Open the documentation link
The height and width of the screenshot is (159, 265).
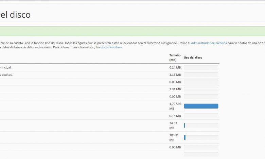pyautogui.click(x=111, y=47)
